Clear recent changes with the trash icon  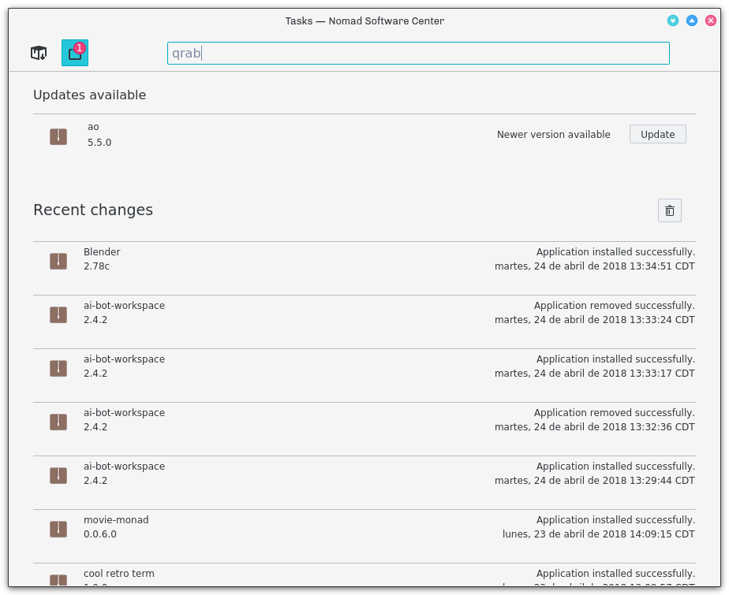670,210
